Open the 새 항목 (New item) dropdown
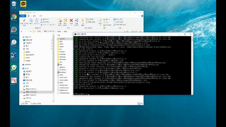Screen dimensions: 226x127 90,19
